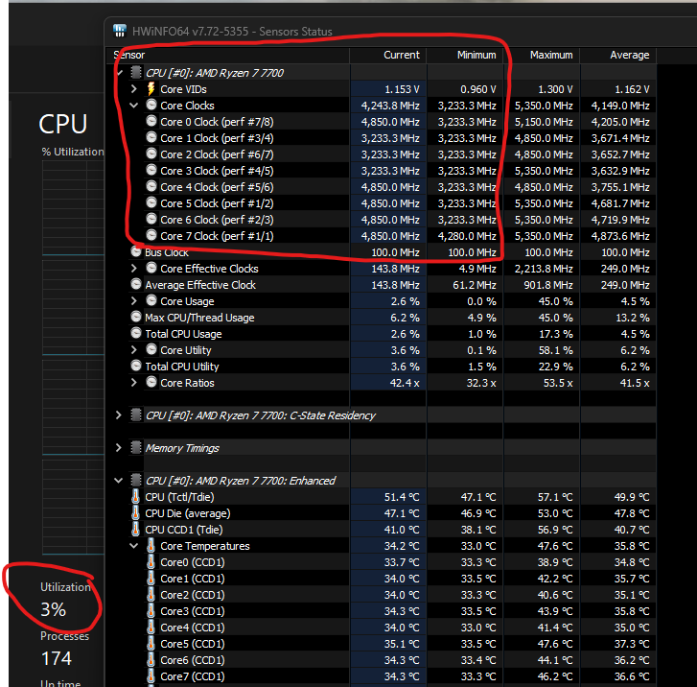Collapse the Ryzen 7 7700 Enhanced section
This screenshot has height=687, width=697.
[x=118, y=481]
